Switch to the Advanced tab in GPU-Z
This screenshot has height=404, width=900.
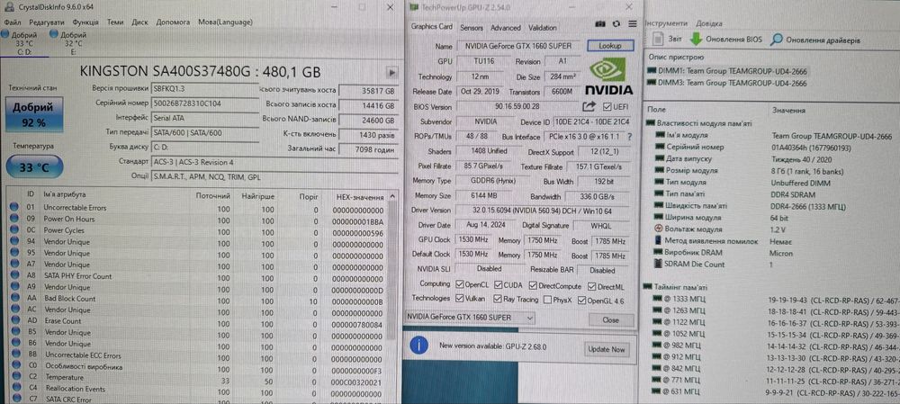(x=506, y=28)
